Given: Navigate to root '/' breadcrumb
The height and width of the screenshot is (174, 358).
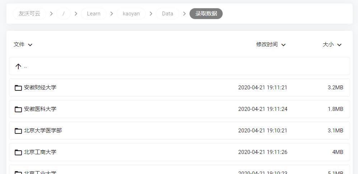Looking at the screenshot, I should click(64, 14).
